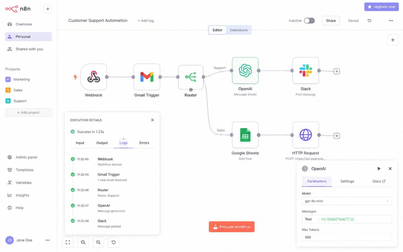
Task: Open the Output tab in Execution Details
Action: [x=102, y=143]
